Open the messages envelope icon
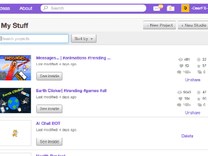This screenshot has width=208, height=156. (157, 9)
